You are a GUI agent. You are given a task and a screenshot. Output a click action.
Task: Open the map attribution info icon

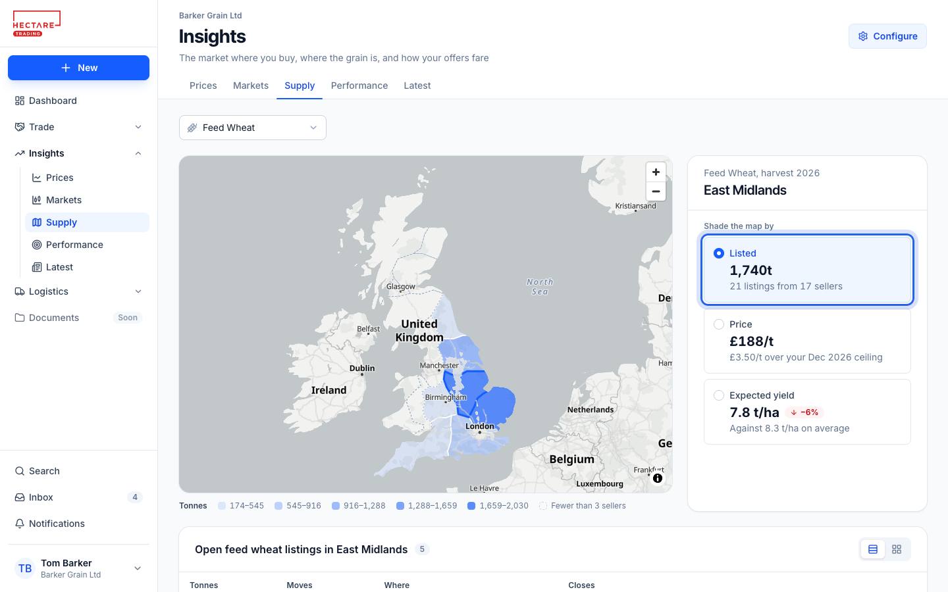click(658, 478)
